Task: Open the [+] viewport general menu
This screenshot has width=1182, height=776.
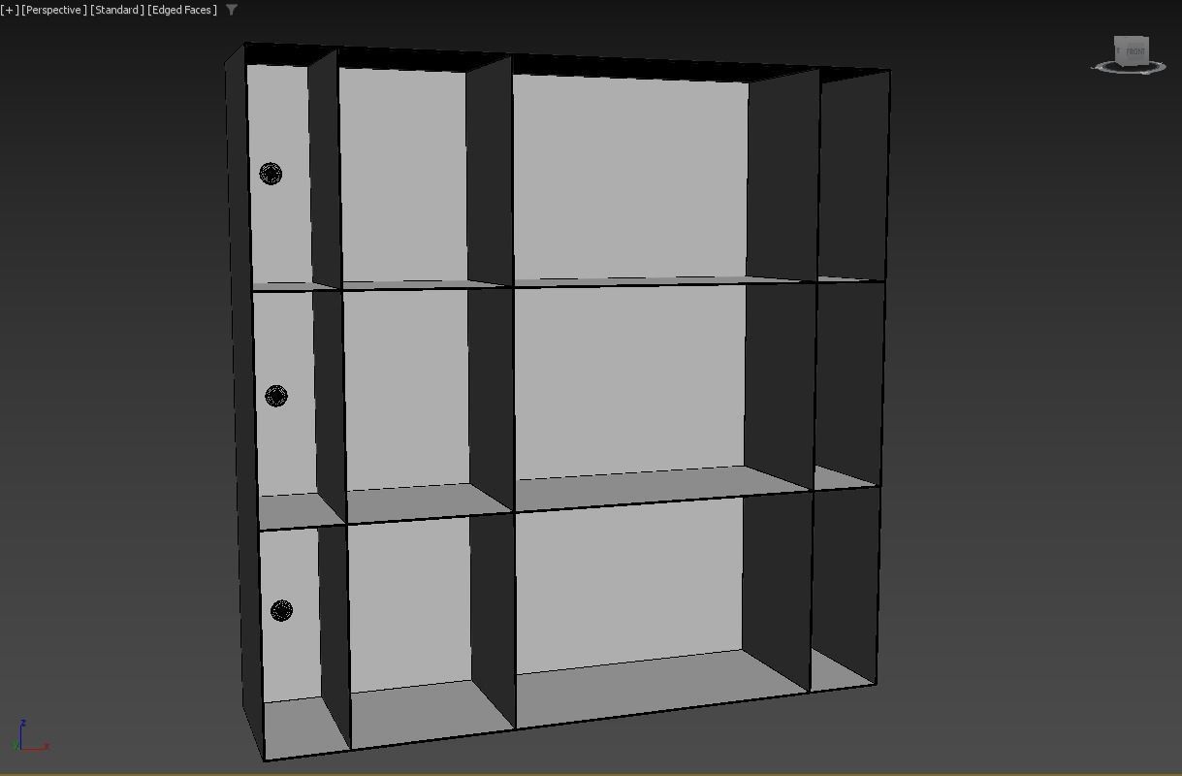Action: point(10,10)
